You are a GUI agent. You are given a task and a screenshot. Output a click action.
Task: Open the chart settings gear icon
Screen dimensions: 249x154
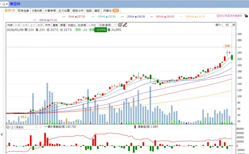tap(120, 25)
